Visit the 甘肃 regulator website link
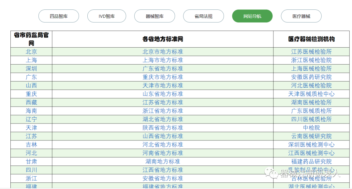 32,161
